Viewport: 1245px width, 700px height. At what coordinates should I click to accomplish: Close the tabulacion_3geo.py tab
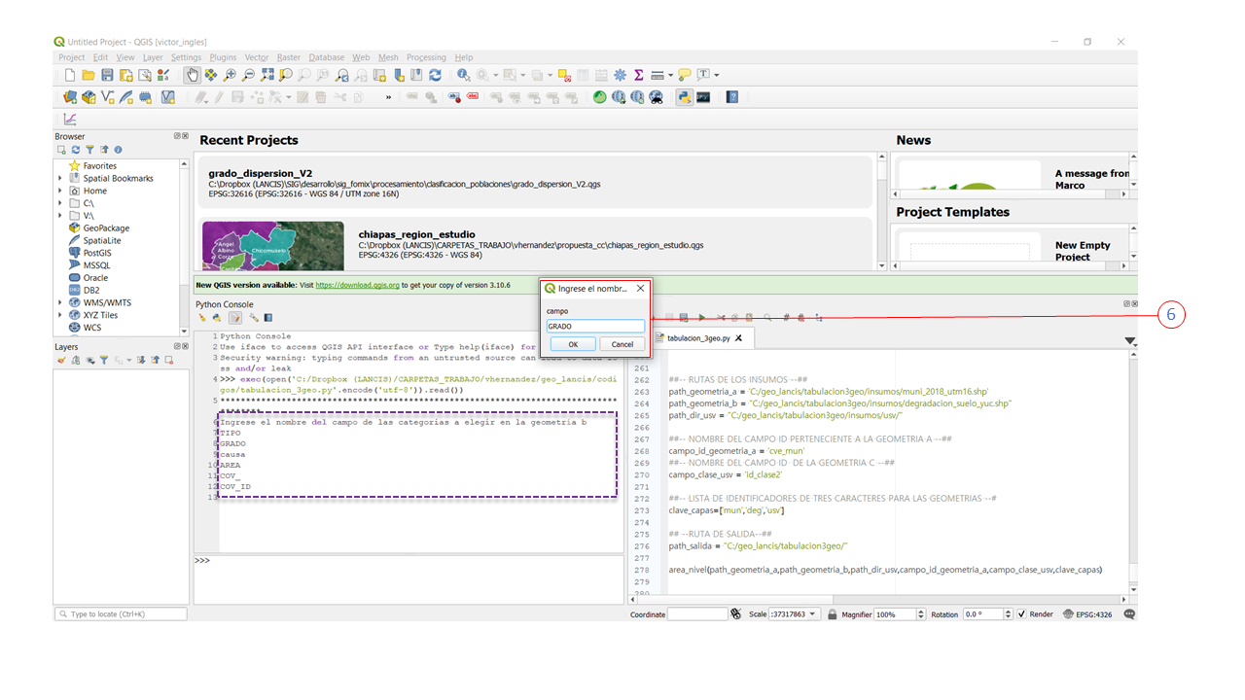click(738, 338)
